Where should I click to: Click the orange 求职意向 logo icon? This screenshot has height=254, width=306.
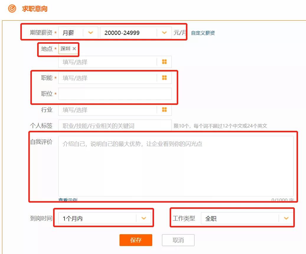pos(11,9)
